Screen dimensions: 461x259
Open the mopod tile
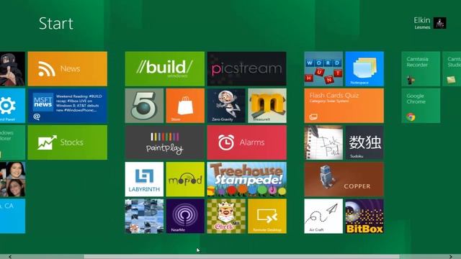click(x=185, y=179)
